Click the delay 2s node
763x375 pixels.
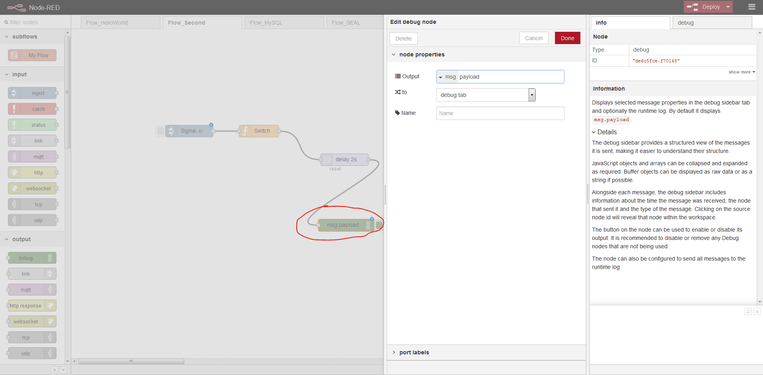click(345, 160)
